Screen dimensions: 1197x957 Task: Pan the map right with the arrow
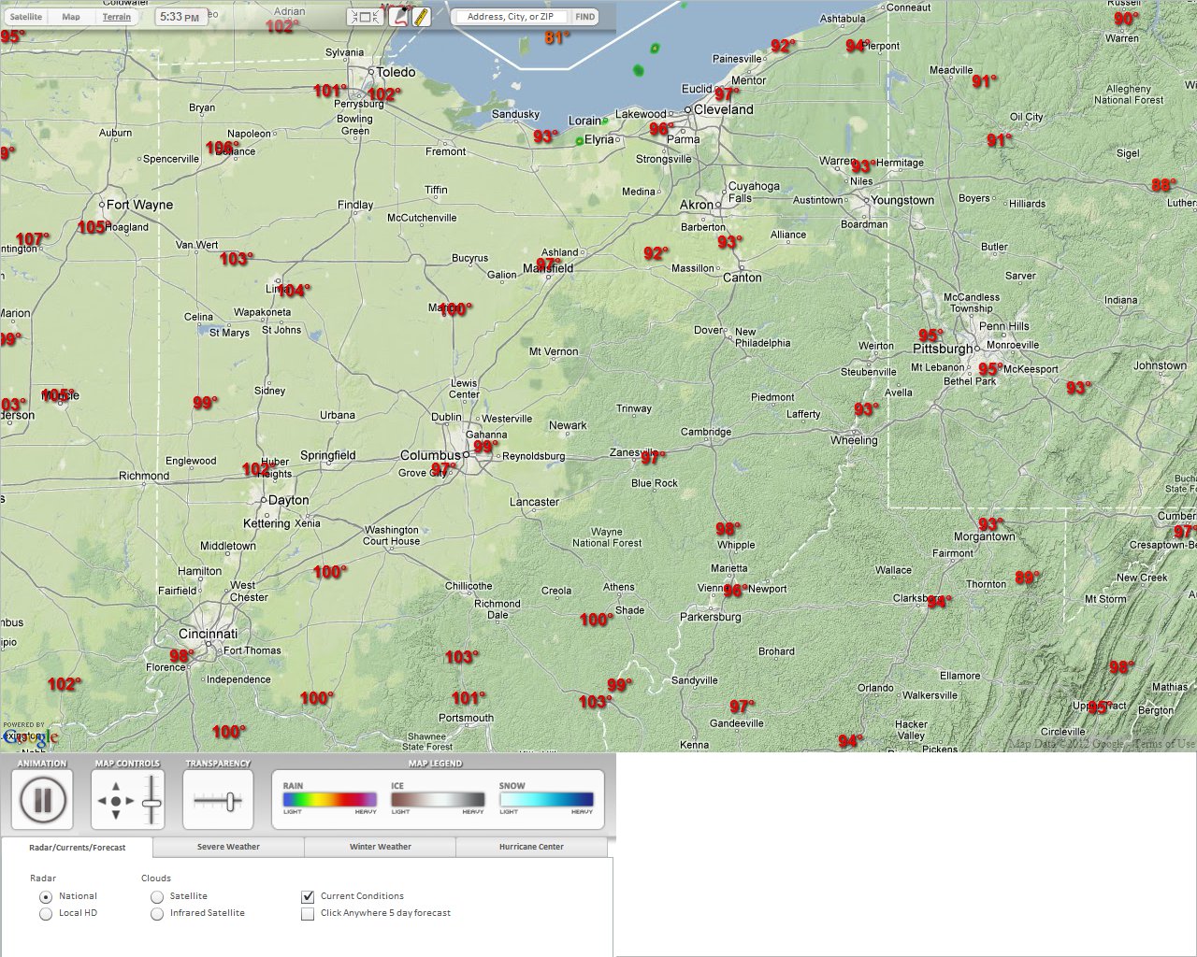[x=130, y=801]
